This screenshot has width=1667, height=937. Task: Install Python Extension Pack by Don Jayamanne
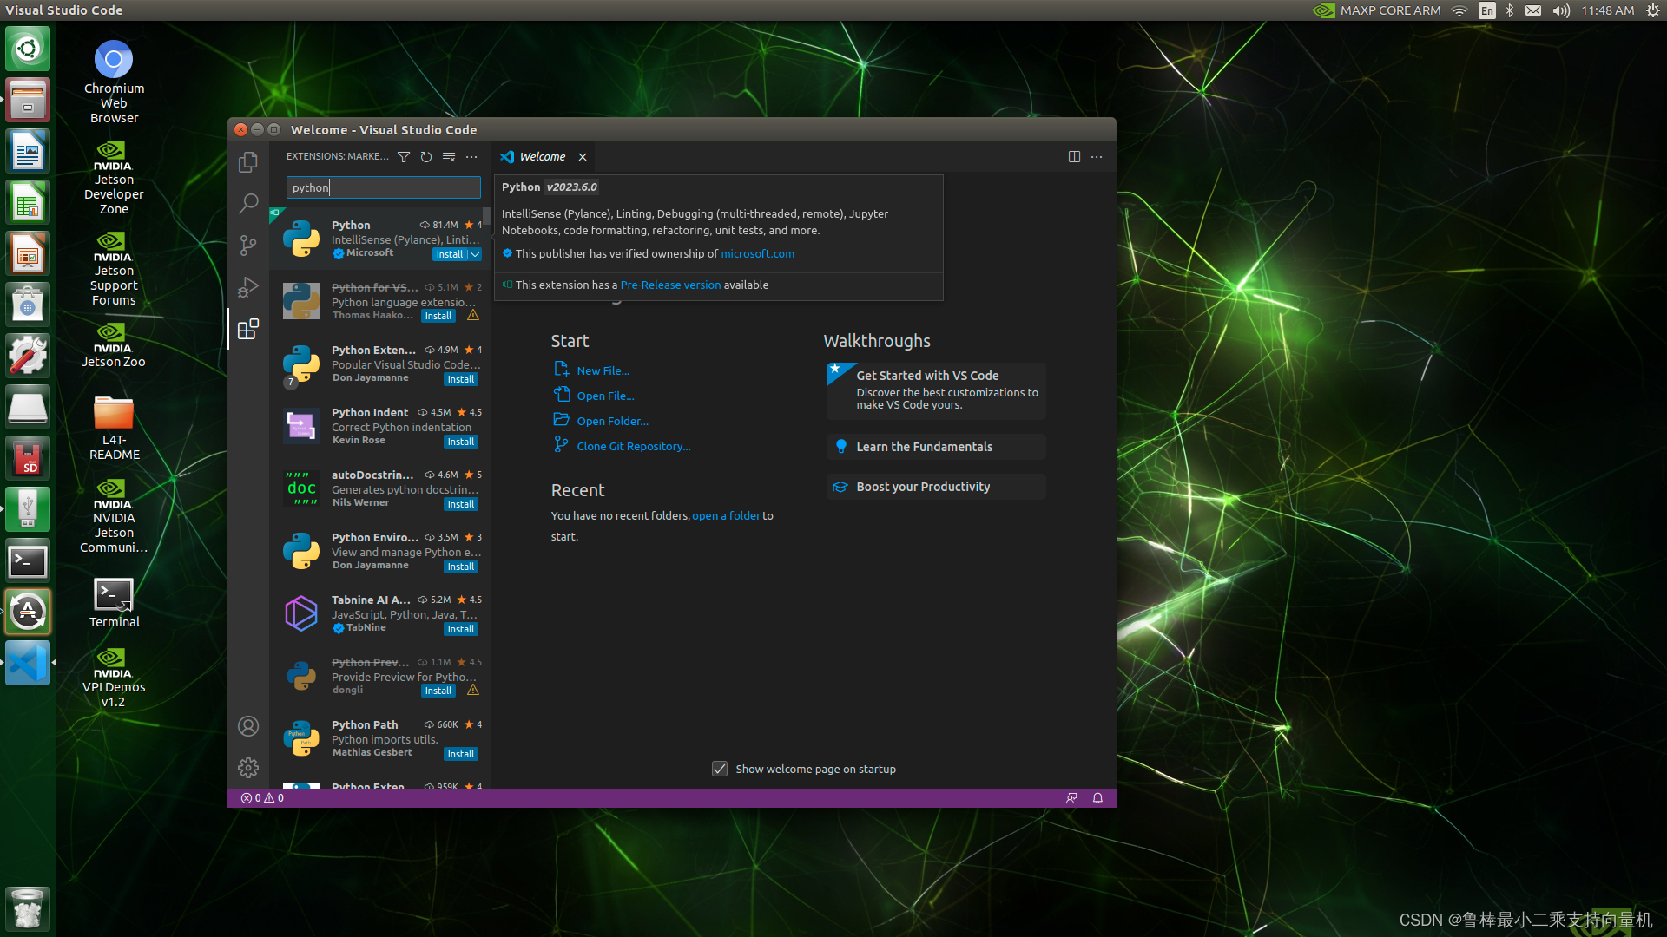click(x=461, y=379)
